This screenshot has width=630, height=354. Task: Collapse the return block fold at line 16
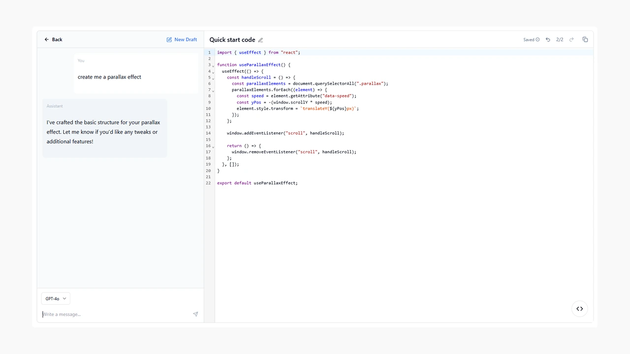(x=213, y=147)
